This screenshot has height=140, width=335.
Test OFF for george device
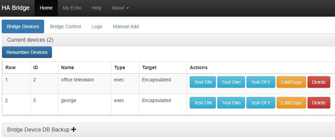pos(261,103)
